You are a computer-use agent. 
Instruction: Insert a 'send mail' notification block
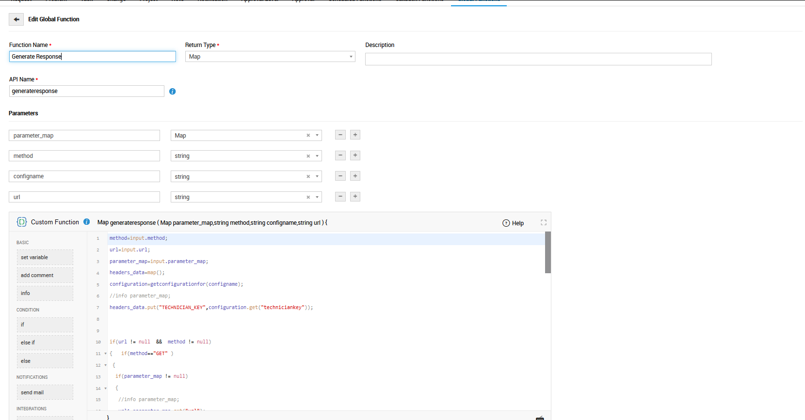pyautogui.click(x=45, y=392)
